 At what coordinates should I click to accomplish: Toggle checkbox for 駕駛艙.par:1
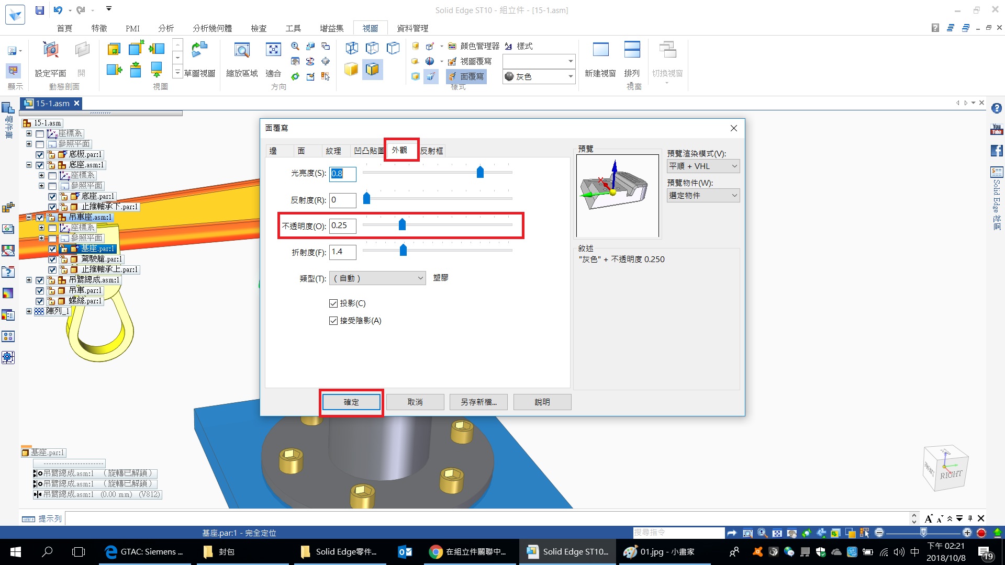coord(52,259)
